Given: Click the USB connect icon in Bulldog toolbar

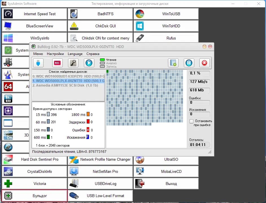Looking at the screenshot, I should (38, 63).
